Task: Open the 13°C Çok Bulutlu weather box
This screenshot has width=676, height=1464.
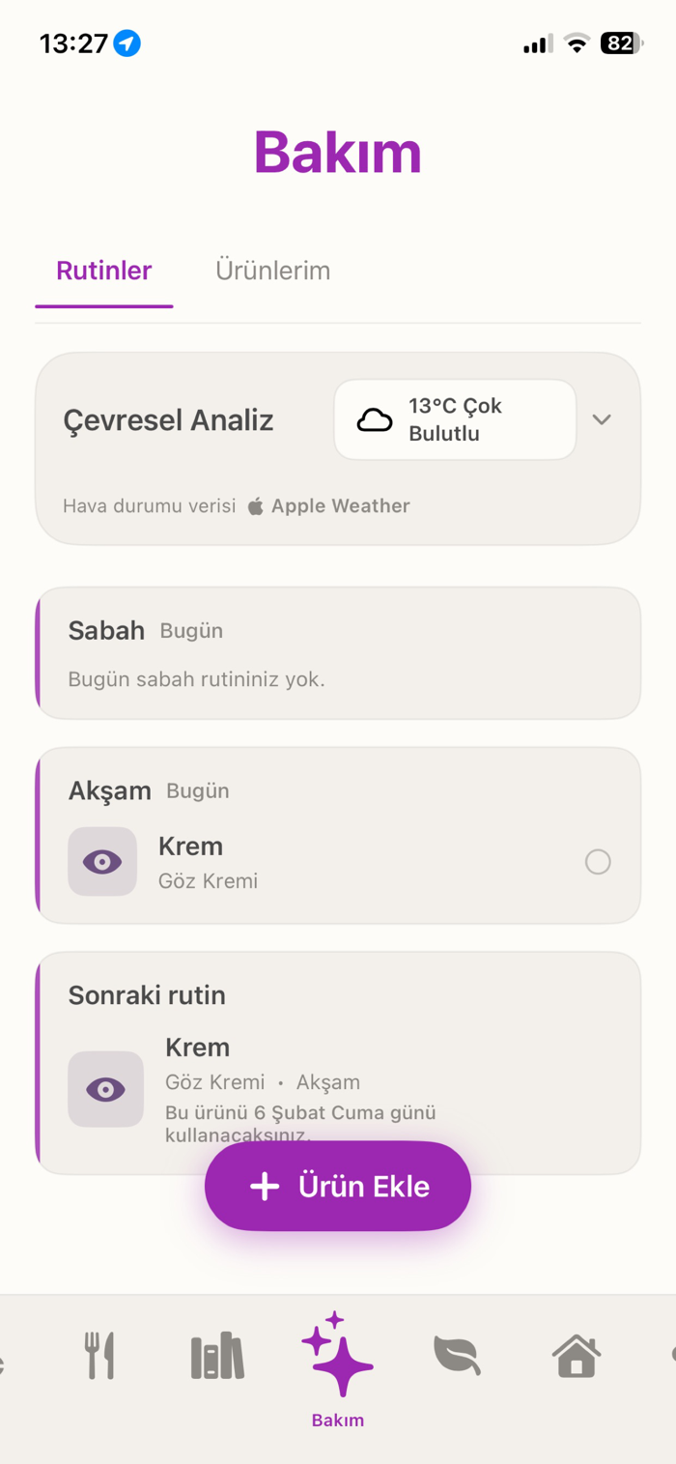Action: pos(455,419)
